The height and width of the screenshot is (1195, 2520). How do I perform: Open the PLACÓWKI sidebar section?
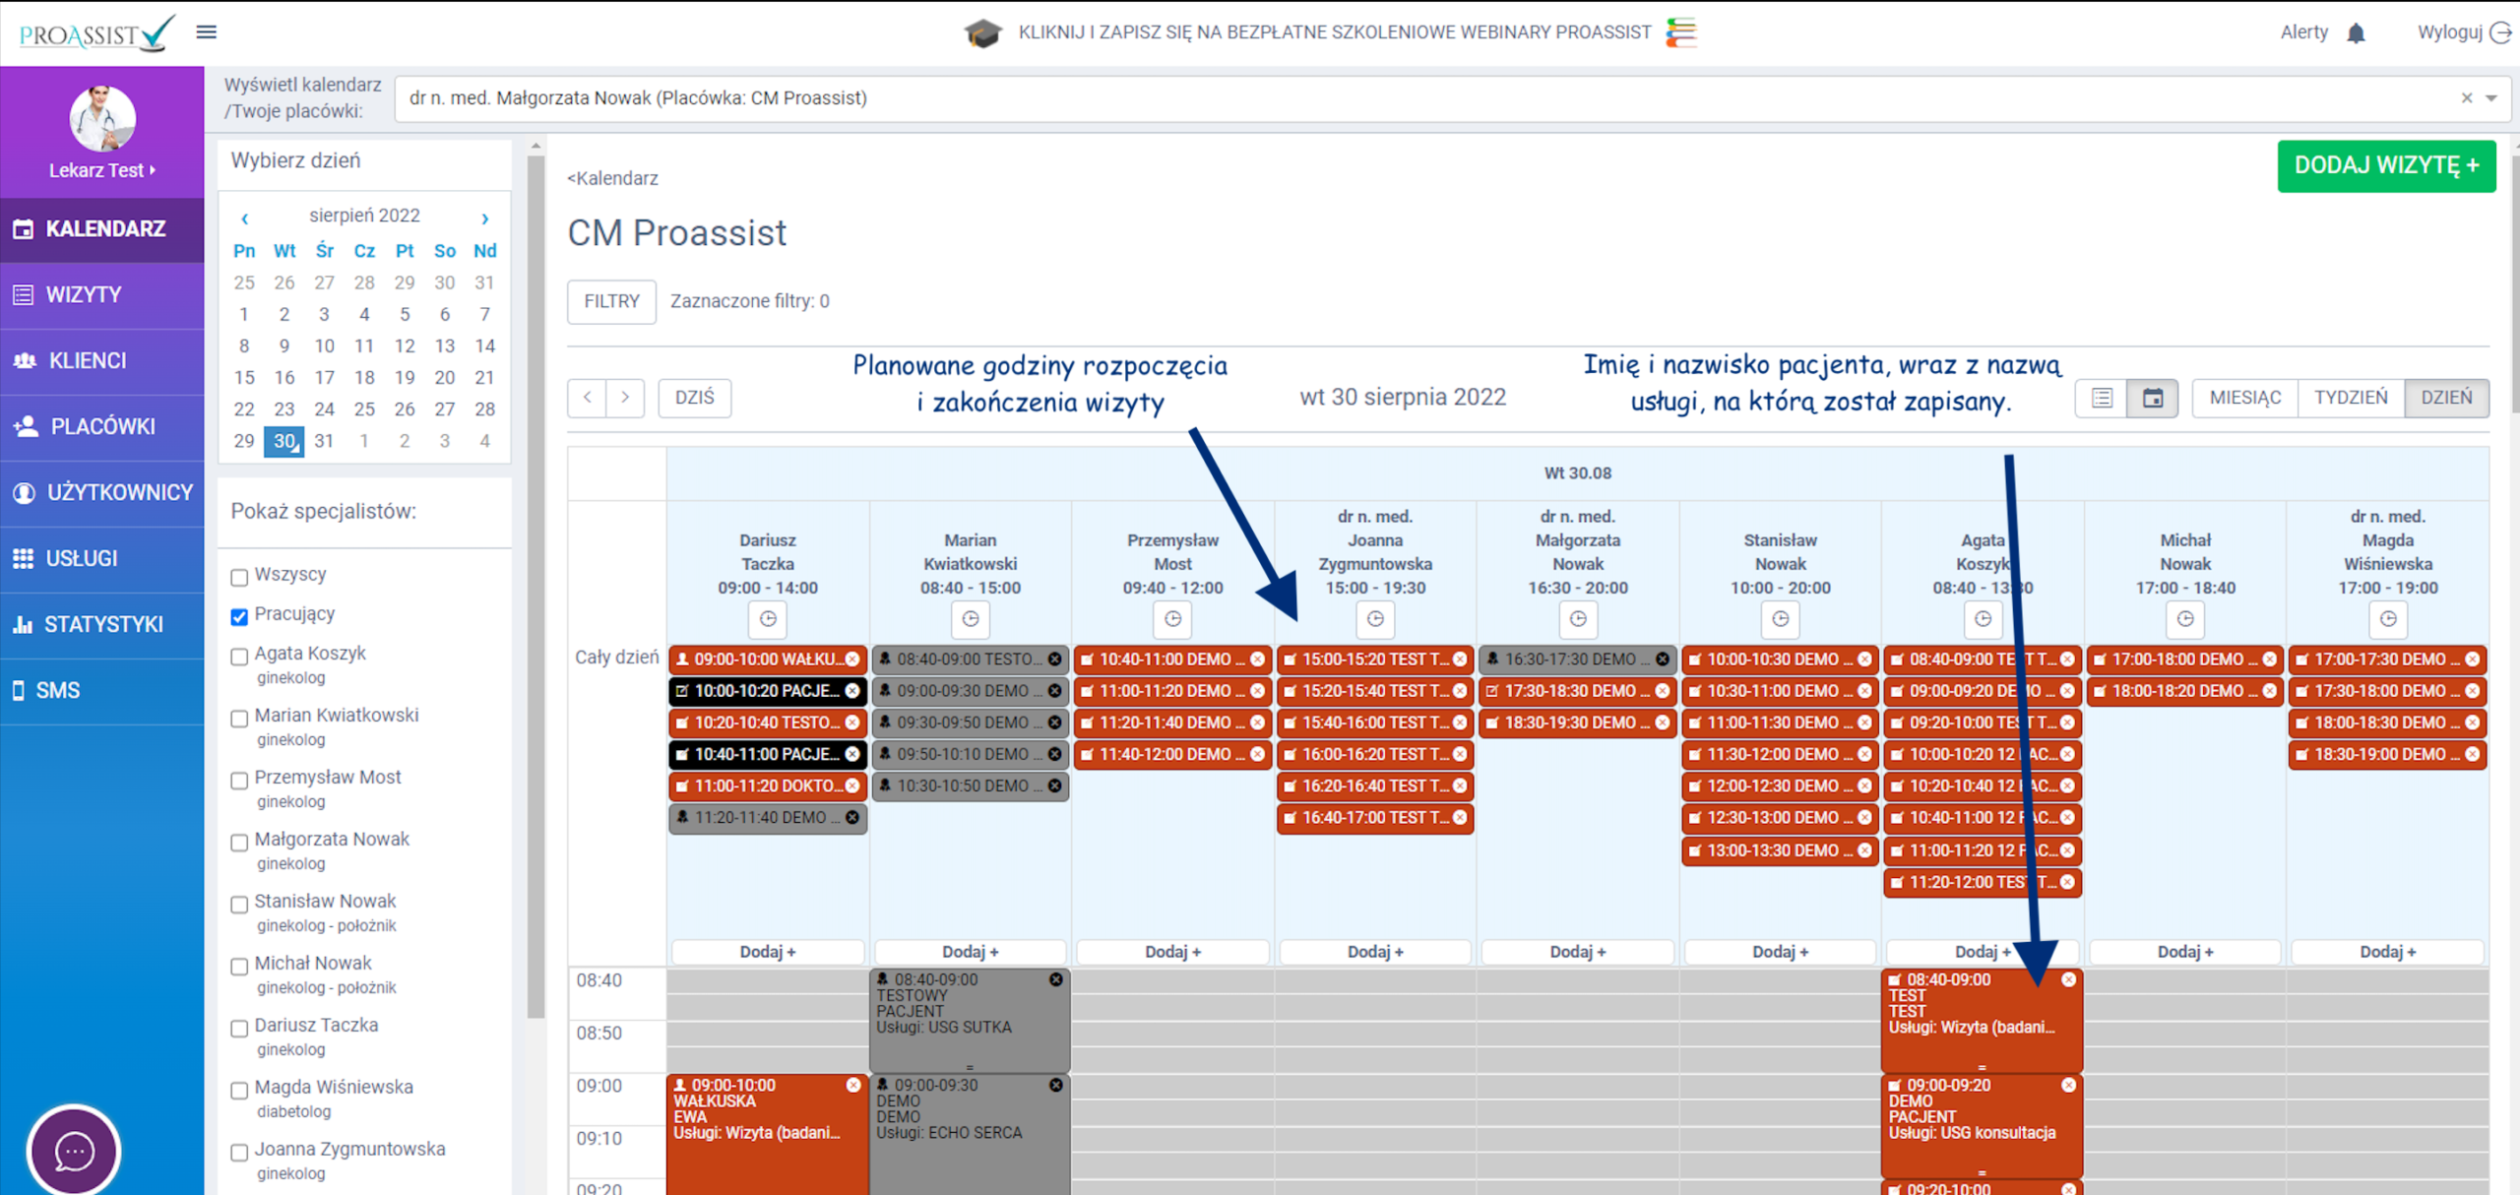pyautogui.click(x=102, y=426)
